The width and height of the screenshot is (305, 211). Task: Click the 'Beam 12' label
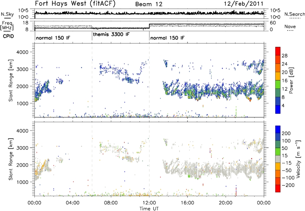coord(149,4)
